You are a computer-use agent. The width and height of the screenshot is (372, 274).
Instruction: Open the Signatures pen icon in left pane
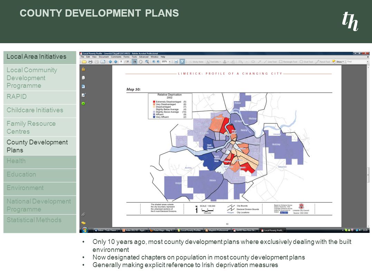tap(83, 95)
